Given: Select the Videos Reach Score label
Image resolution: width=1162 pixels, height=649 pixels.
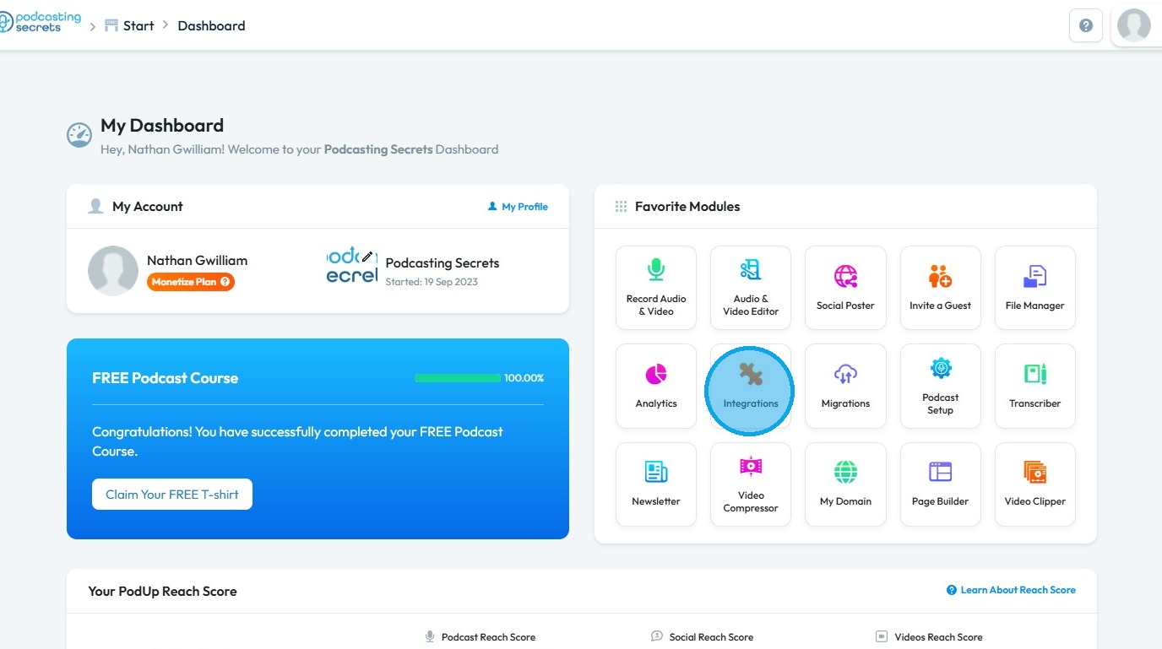Looking at the screenshot, I should coord(929,637).
